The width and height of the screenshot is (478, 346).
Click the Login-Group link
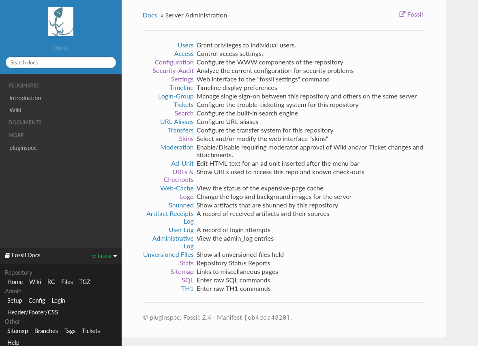(176, 96)
